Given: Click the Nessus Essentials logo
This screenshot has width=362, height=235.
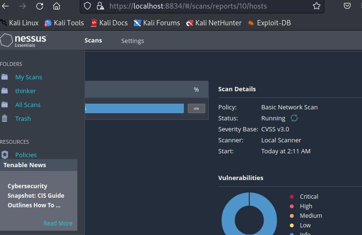Looking at the screenshot, I should [23, 41].
